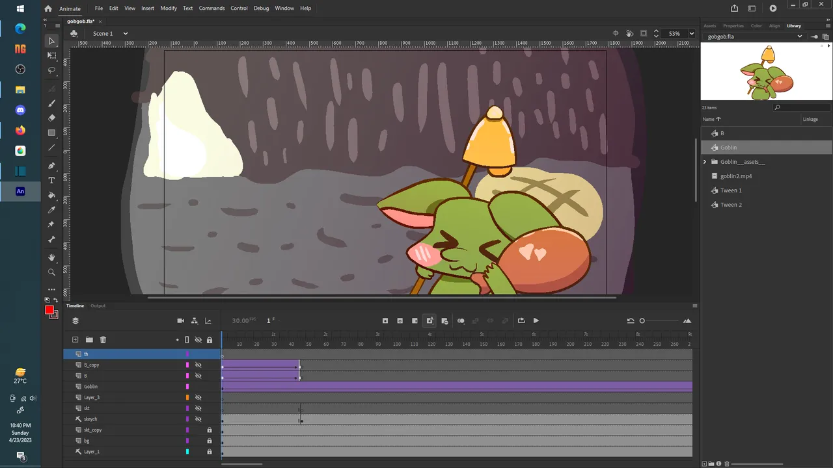This screenshot has height=468, width=833.
Task: Play the timeline animation
Action: pyautogui.click(x=536, y=320)
